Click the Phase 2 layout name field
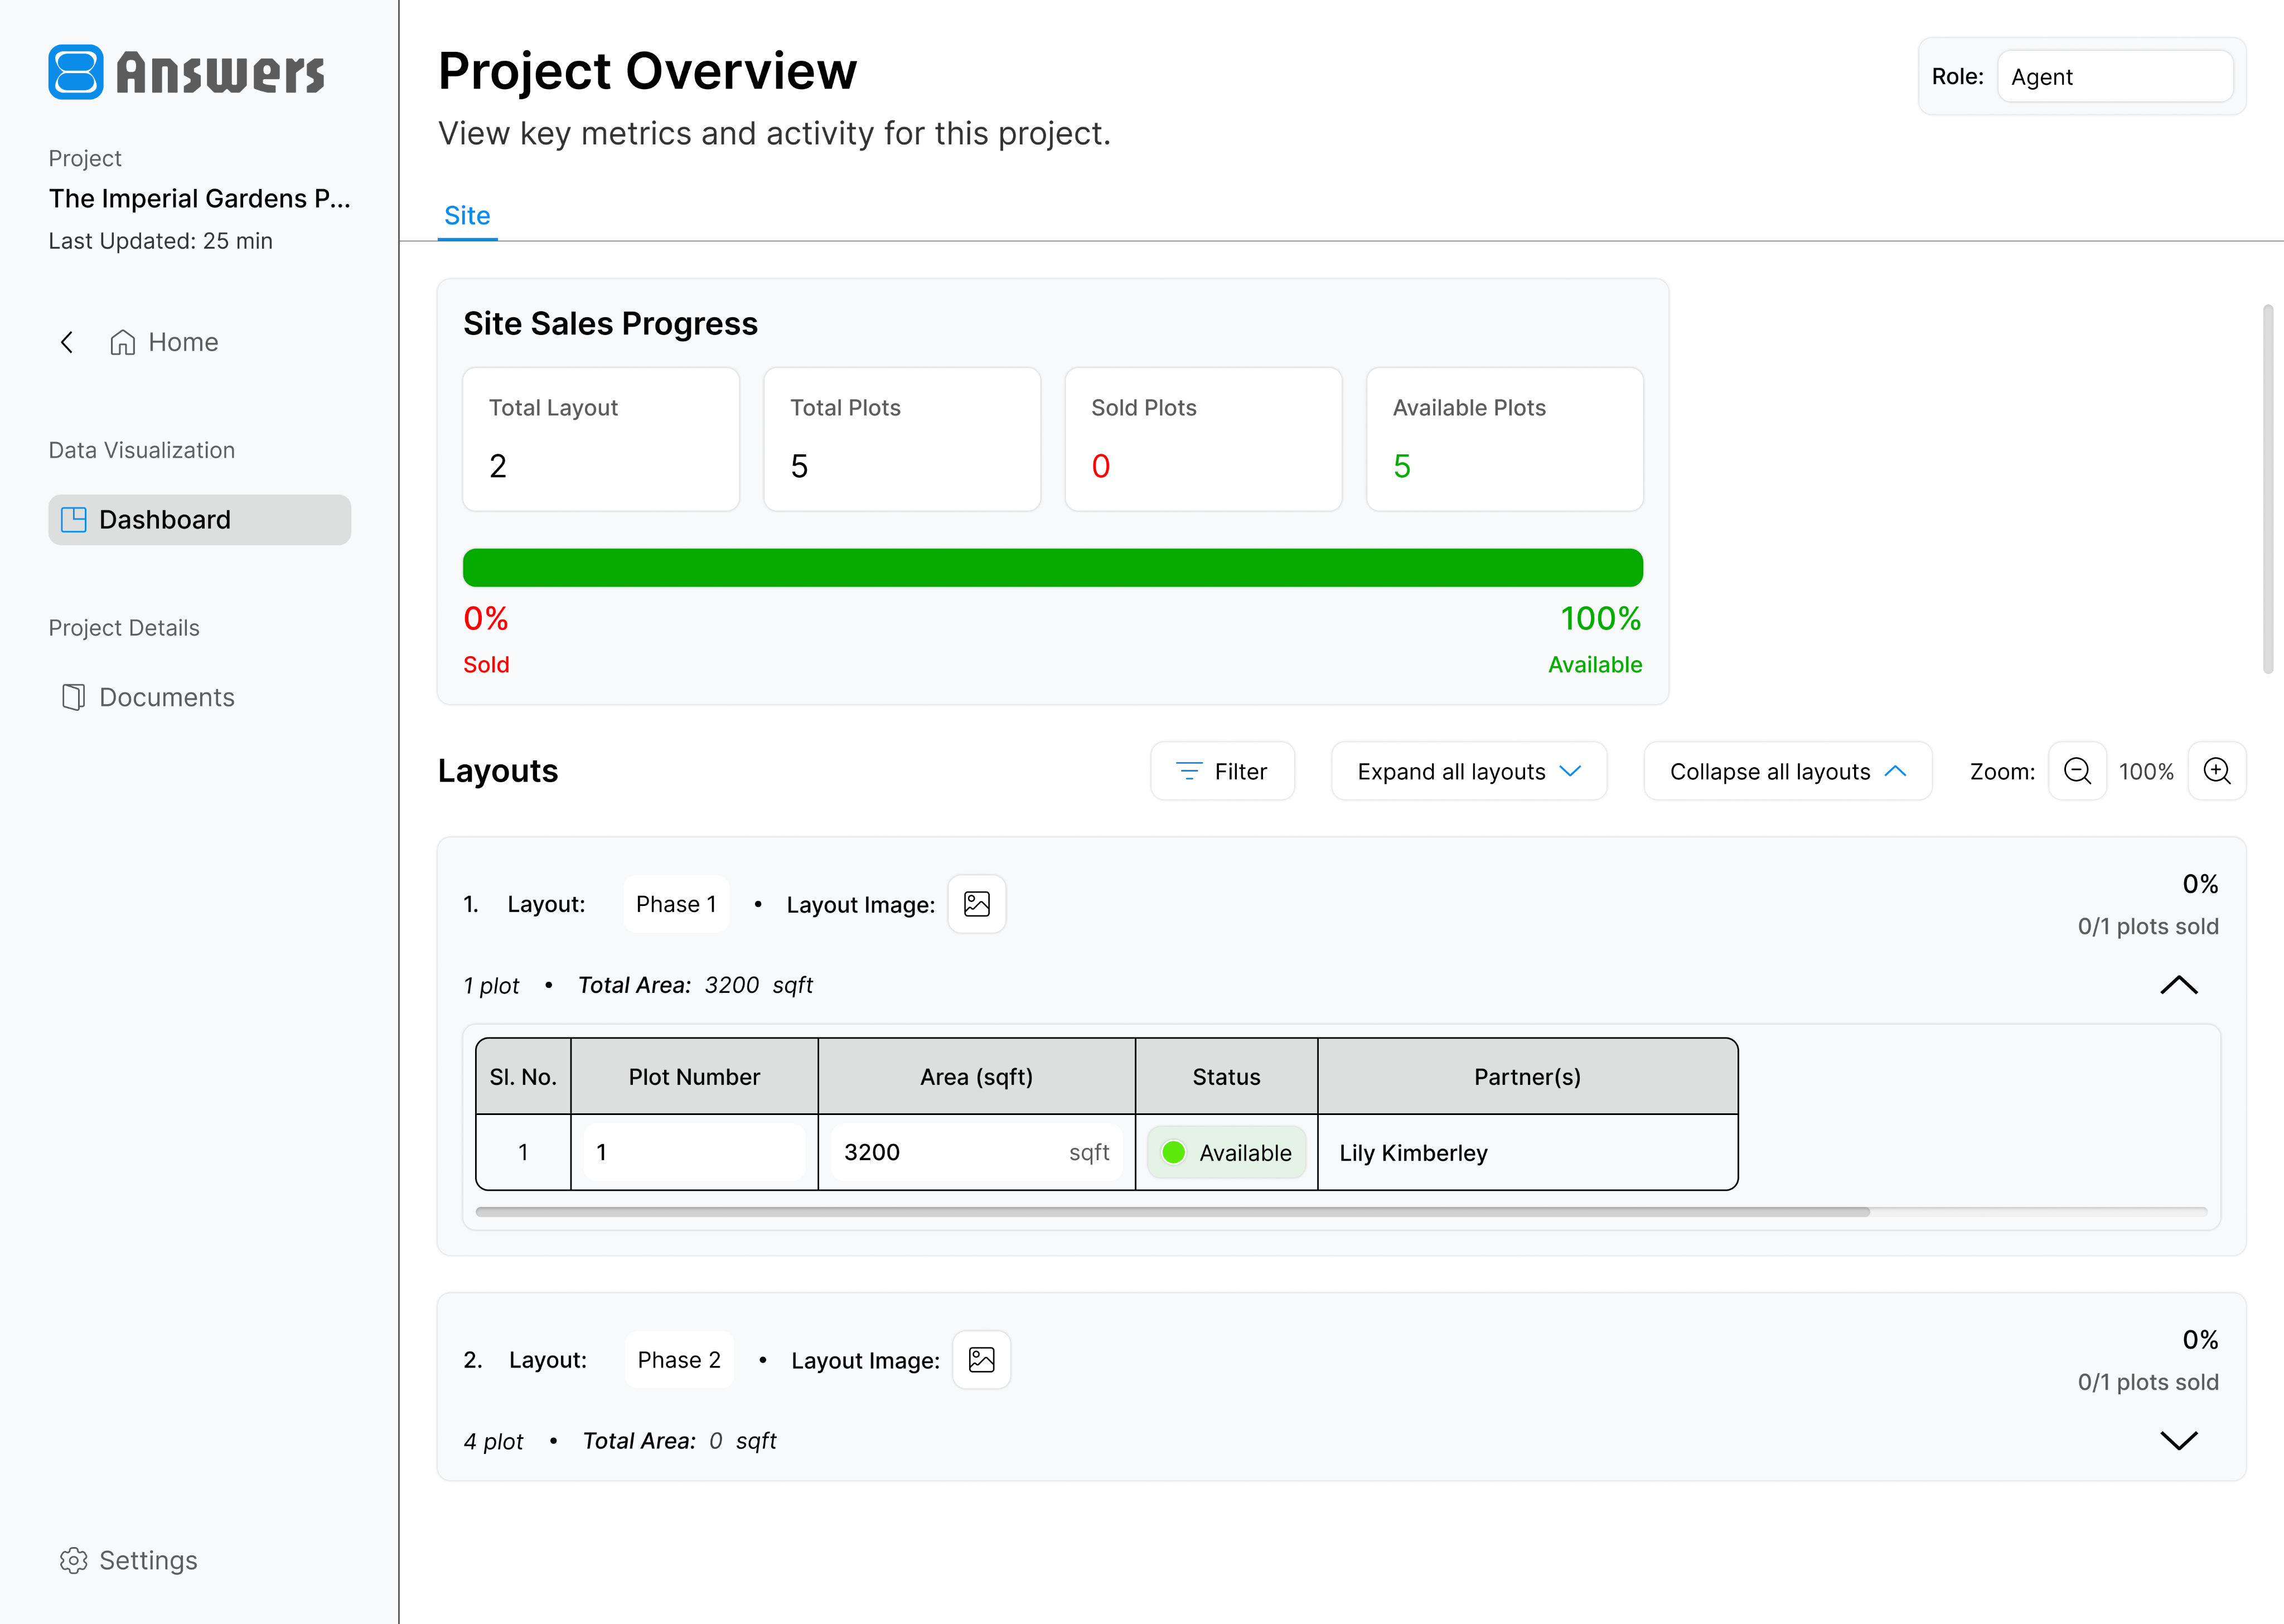 [679, 1360]
